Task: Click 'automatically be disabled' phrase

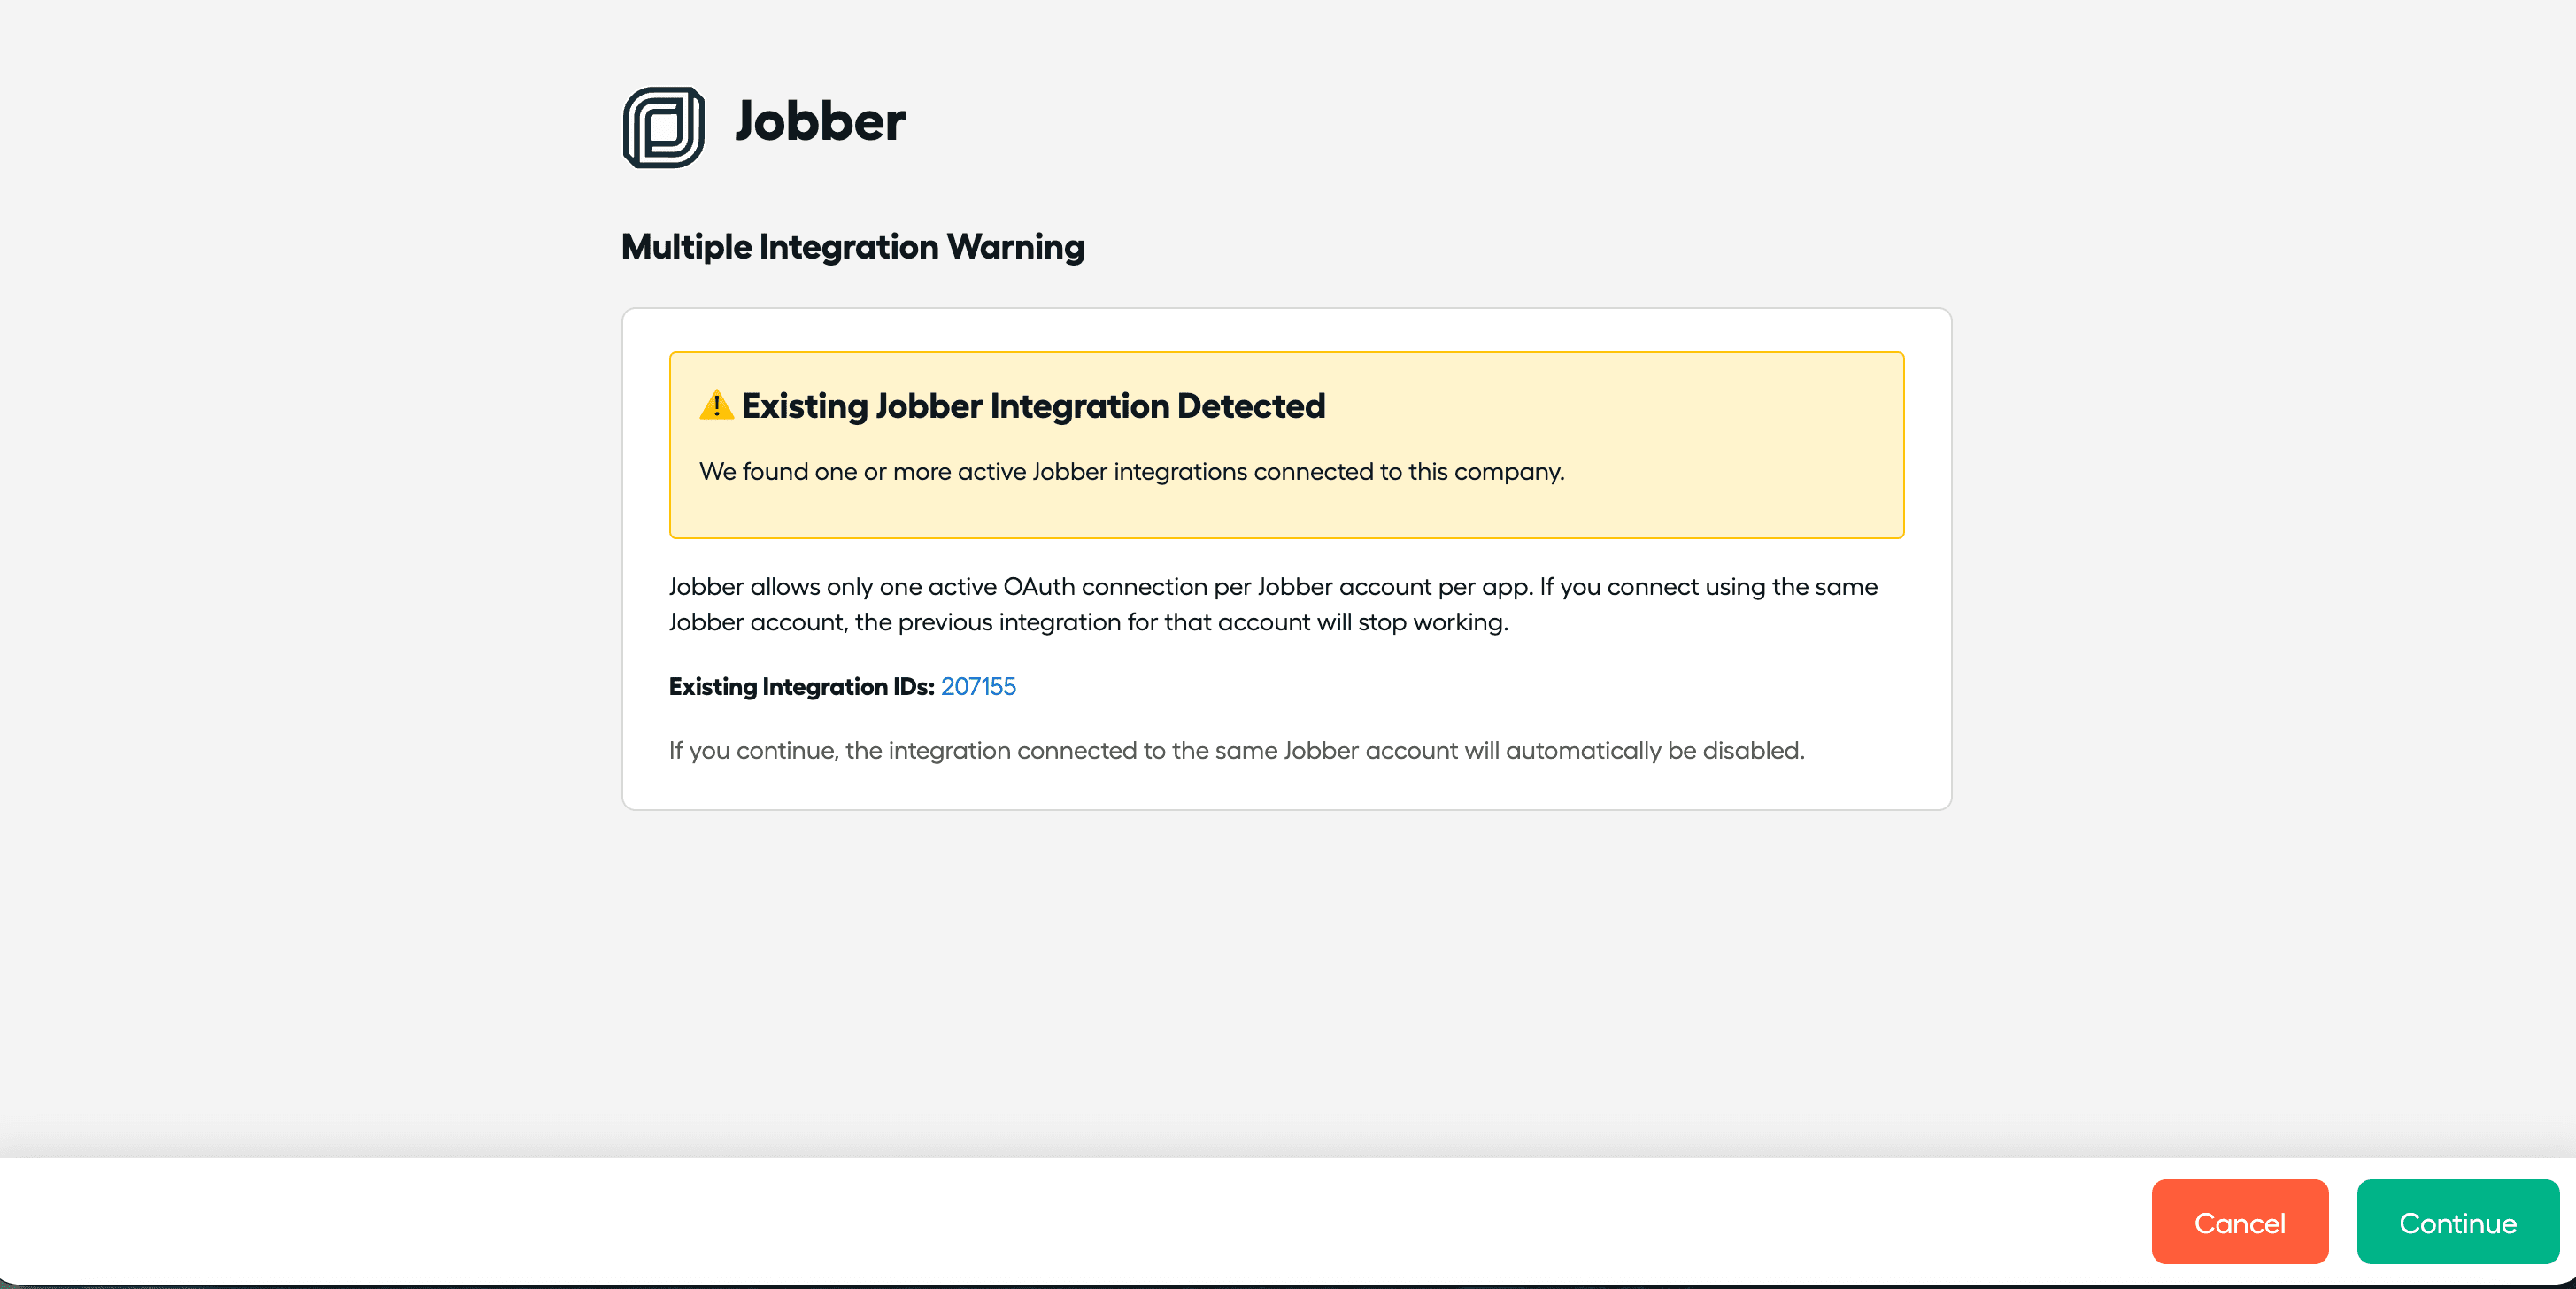Action: coord(1653,750)
